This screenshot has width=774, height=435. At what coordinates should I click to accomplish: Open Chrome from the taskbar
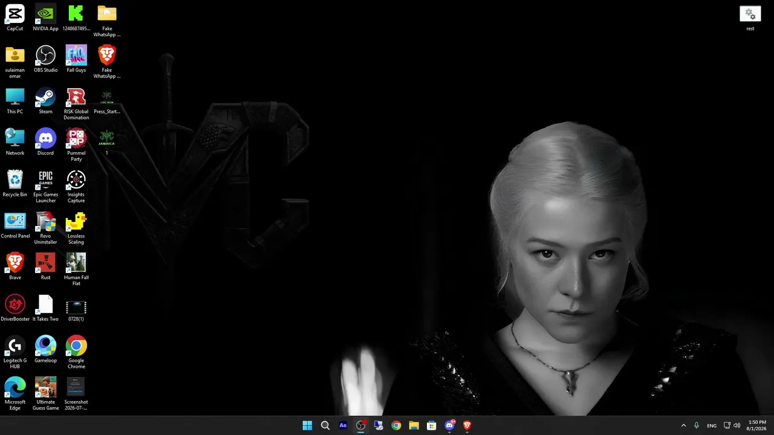tap(396, 425)
